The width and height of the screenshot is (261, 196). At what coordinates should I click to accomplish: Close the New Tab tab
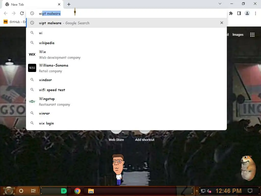(x=59, y=5)
